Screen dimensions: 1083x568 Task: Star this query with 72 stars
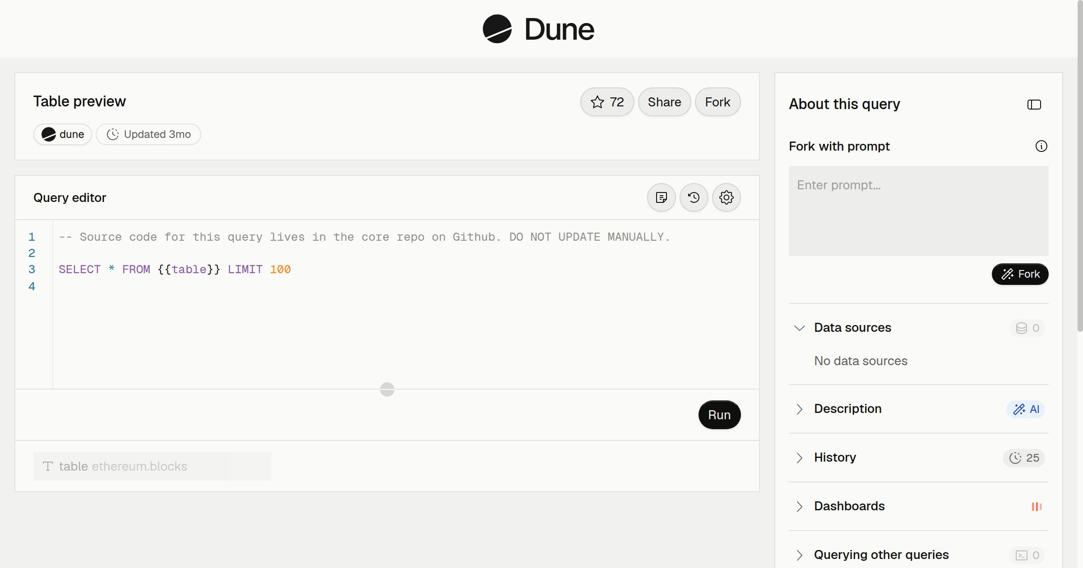[607, 102]
